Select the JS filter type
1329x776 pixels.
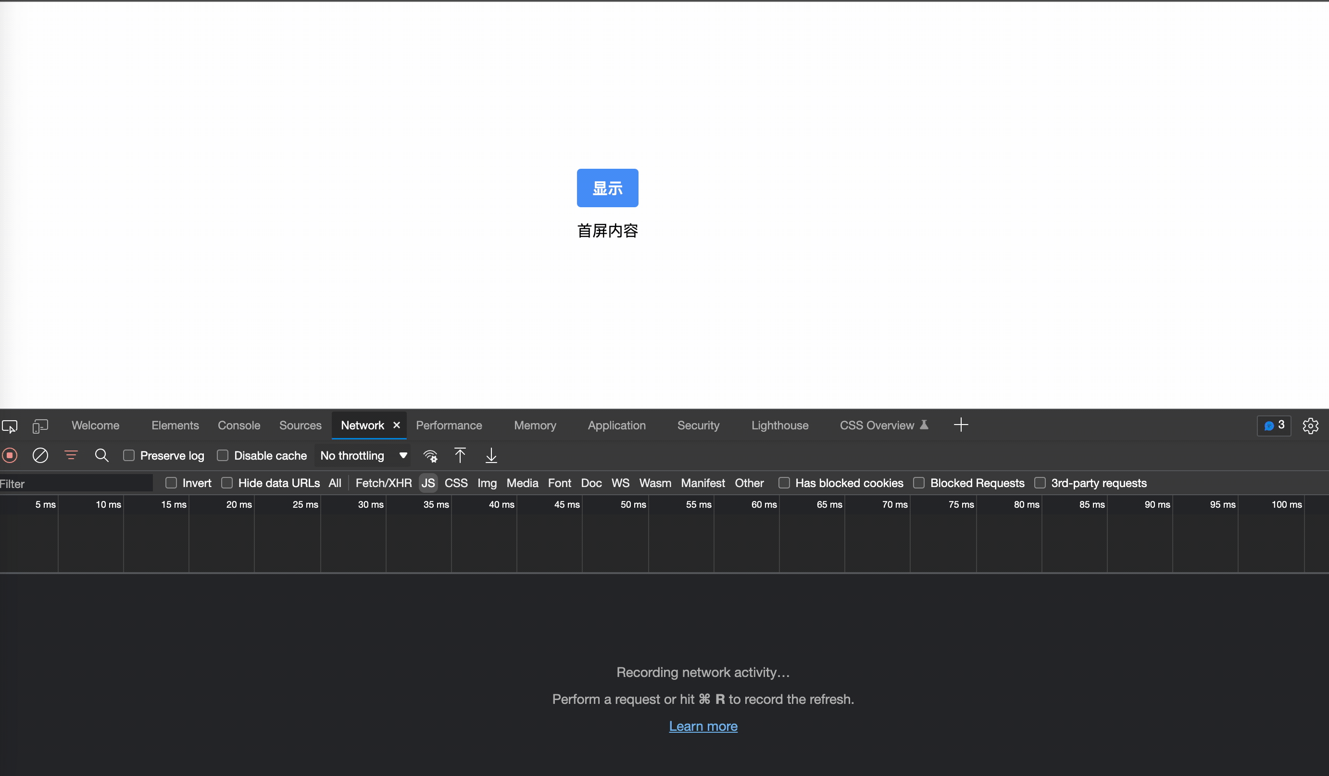427,482
